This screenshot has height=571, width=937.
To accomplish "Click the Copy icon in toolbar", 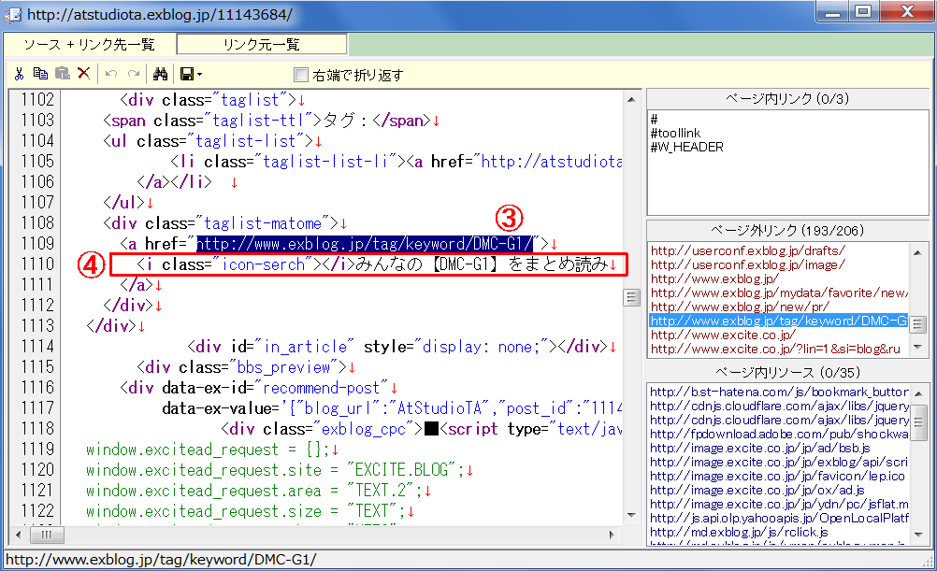I will click(40, 74).
